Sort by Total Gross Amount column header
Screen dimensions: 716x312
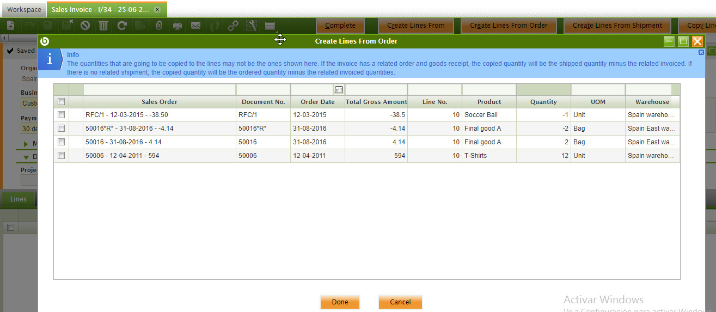click(x=376, y=102)
